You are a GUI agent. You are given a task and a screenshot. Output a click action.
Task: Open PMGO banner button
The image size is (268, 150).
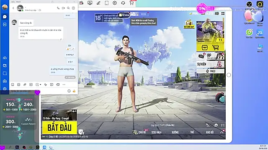pyautogui.click(x=210, y=71)
